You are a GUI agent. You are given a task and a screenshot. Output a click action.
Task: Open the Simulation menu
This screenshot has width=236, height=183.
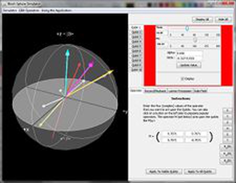pos(10,11)
